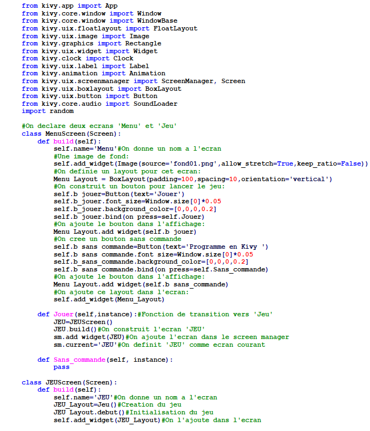Place cursor on the JEU_Layout.debut() call
Screen dimensions: 370x431
coord(89,412)
